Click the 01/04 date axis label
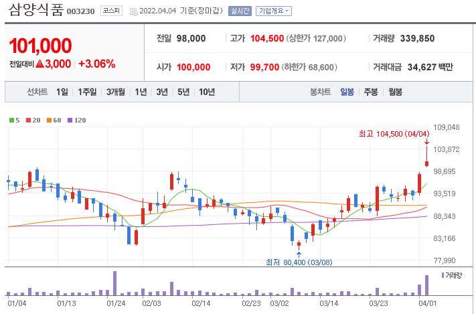Screen dimensions: 476x314 tap(17, 303)
